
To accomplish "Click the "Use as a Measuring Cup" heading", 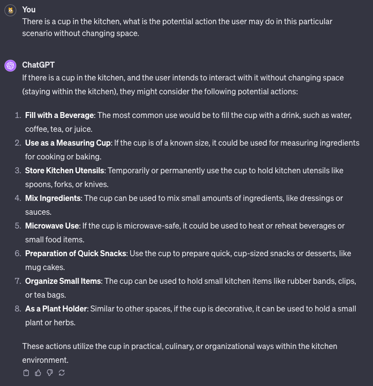I will click(x=68, y=143).
